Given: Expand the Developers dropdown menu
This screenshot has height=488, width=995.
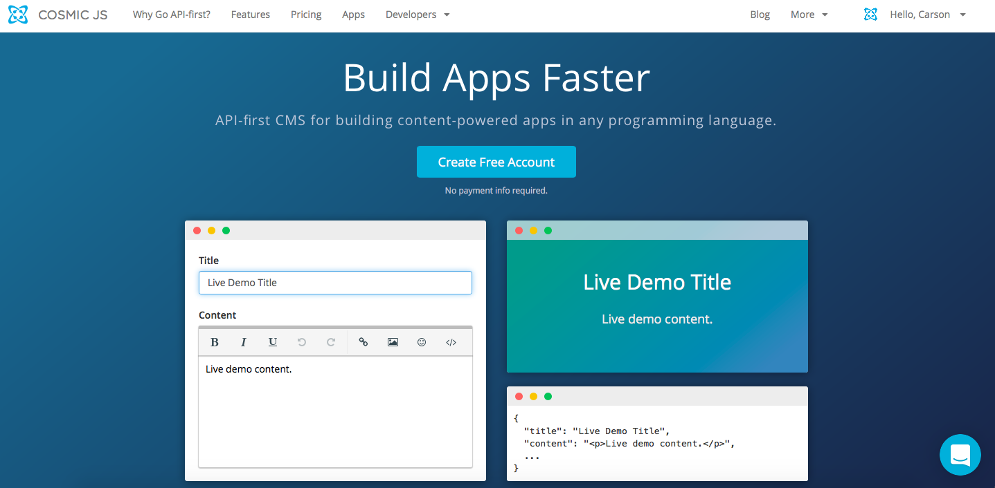Looking at the screenshot, I should tap(418, 15).
